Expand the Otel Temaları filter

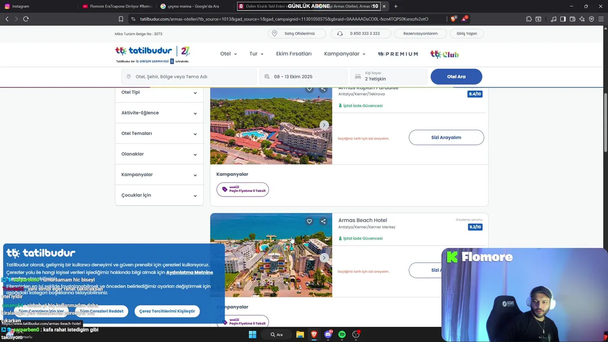click(159, 133)
